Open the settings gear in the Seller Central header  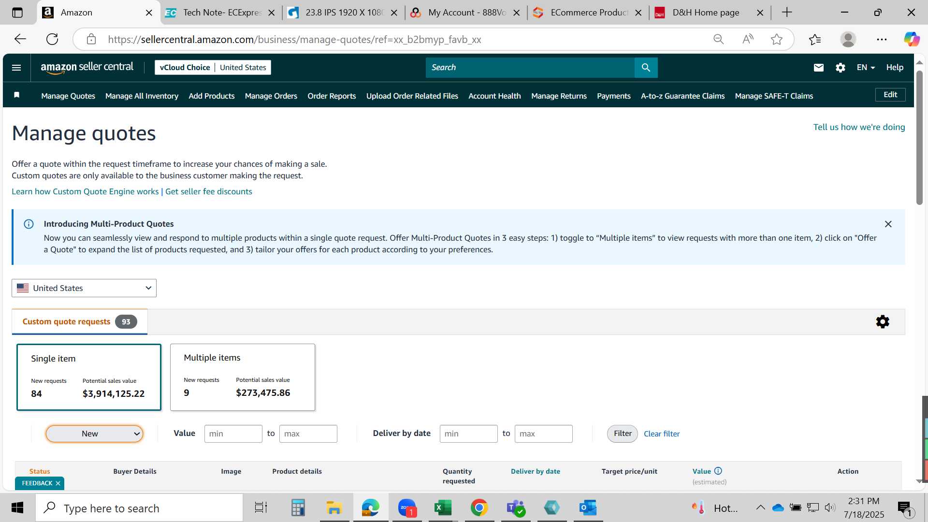[841, 68]
